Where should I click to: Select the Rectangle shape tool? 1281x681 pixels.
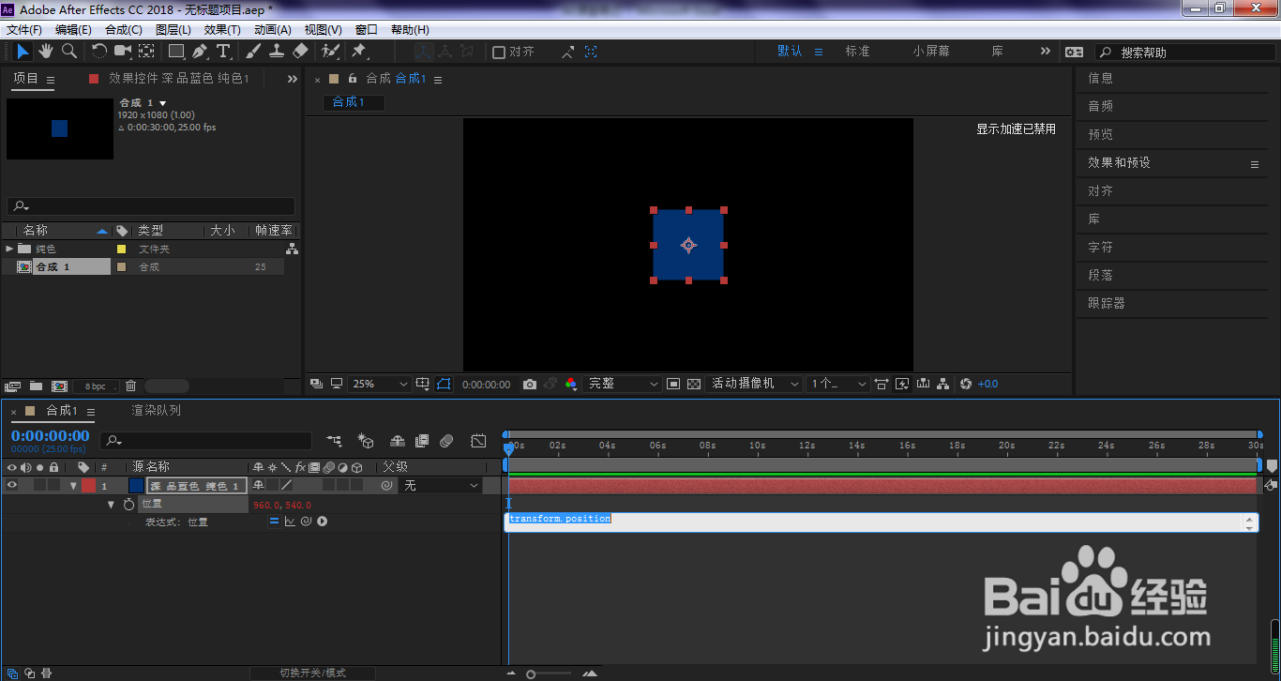[175, 51]
